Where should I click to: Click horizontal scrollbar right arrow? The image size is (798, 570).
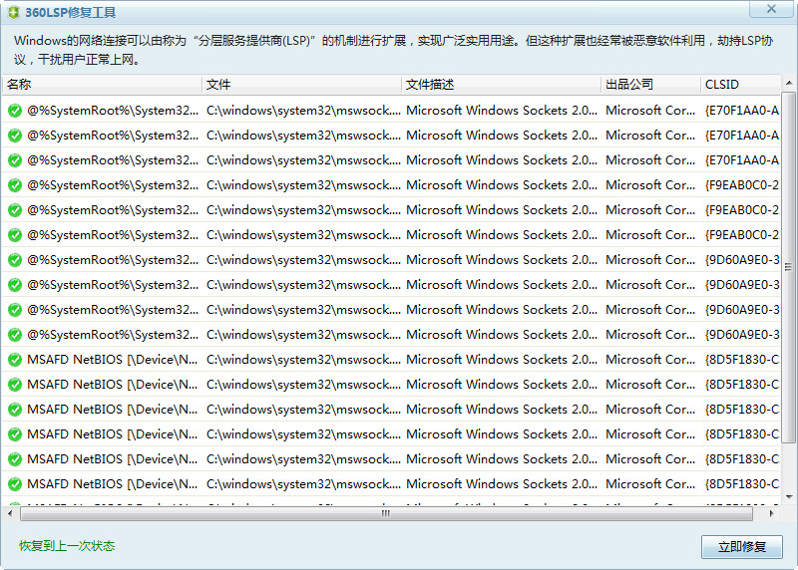[771, 513]
